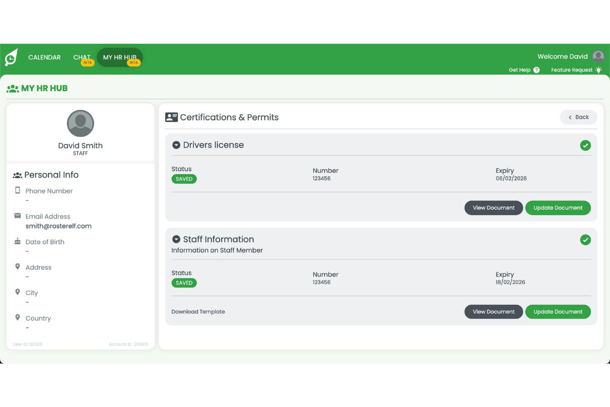View Document for Drivers license
Image resolution: width=610 pixels, height=407 pixels.
tap(493, 208)
